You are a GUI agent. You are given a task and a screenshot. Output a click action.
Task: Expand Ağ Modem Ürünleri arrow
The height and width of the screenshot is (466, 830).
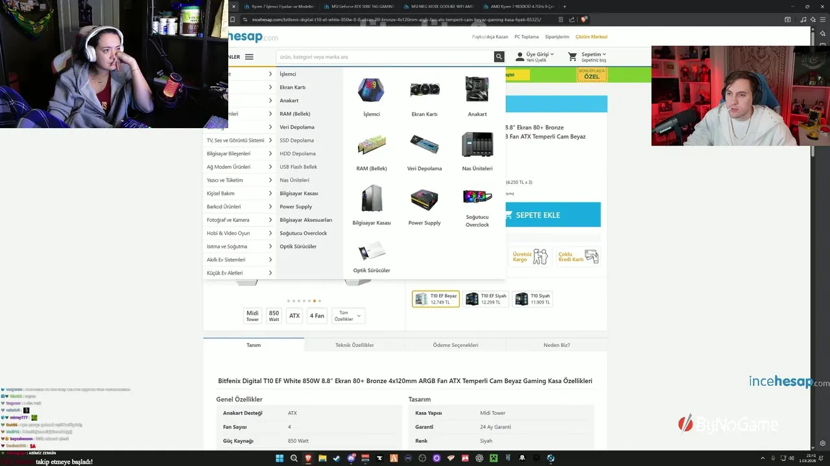[x=270, y=167]
